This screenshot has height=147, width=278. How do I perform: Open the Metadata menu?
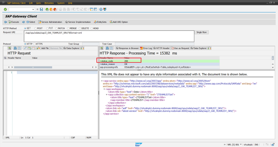coord(49,3)
